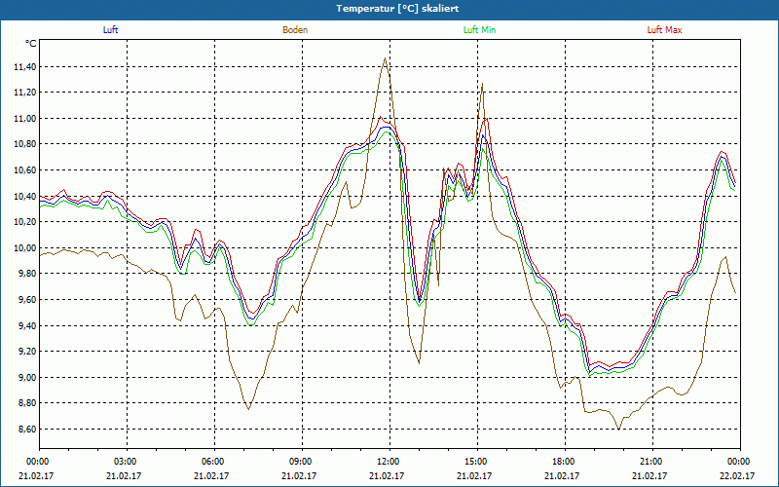Viewport: 779px width, 487px height.
Task: Select the 'Luft' legend entry
Action: 110,30
